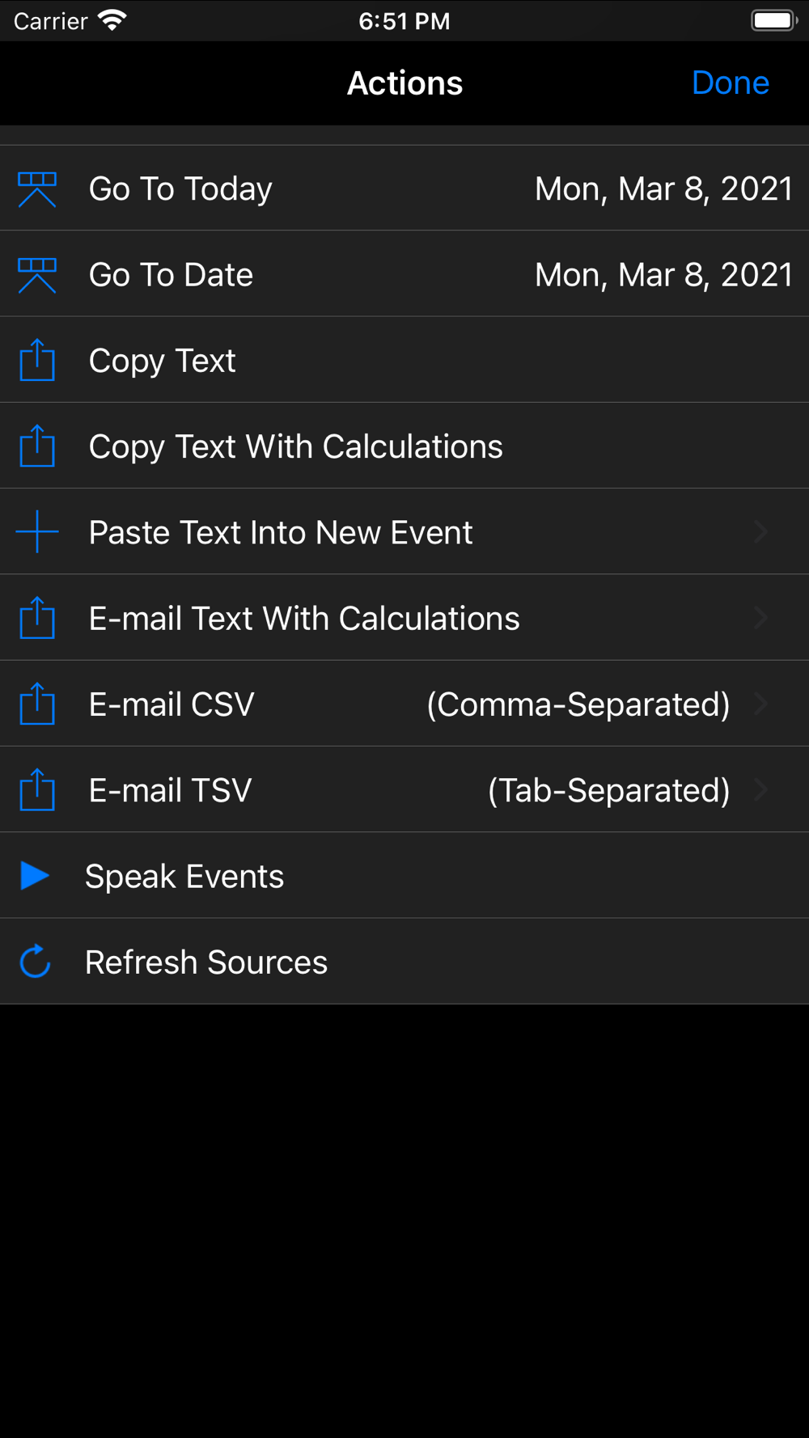This screenshot has width=809, height=1438.
Task: Choose Copy Text With Calculations
Action: click(295, 446)
